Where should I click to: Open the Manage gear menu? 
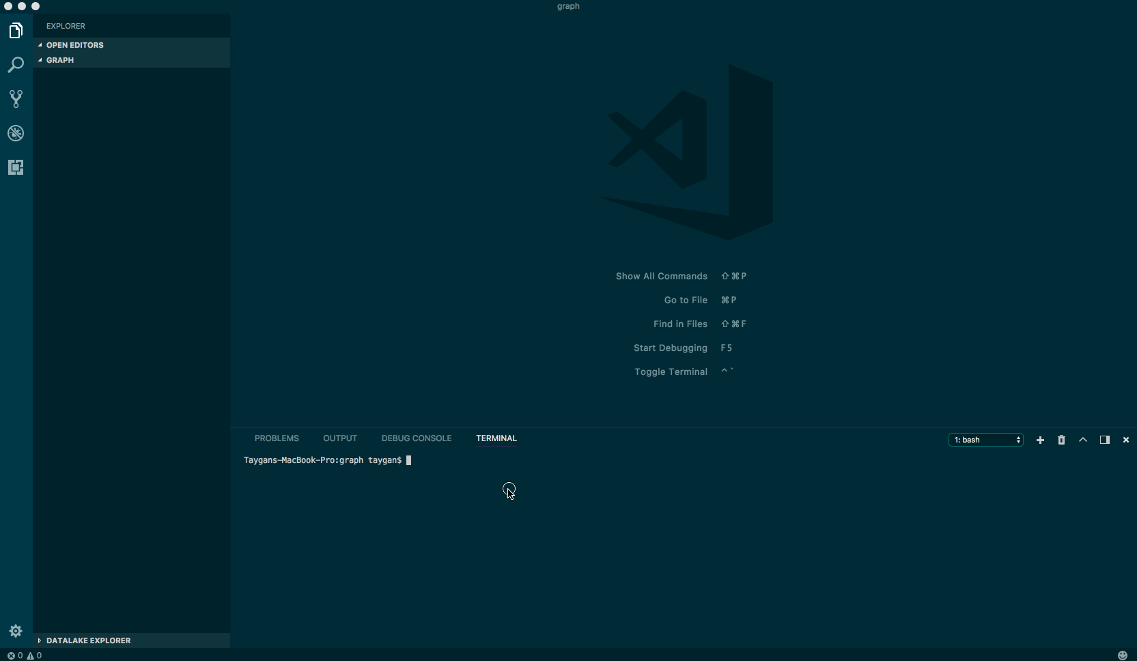[x=16, y=631]
